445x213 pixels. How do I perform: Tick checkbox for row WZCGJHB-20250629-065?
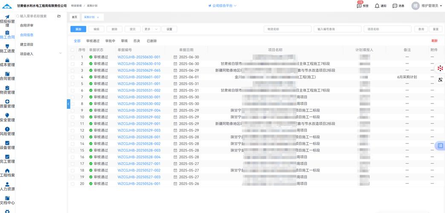(x=72, y=70)
